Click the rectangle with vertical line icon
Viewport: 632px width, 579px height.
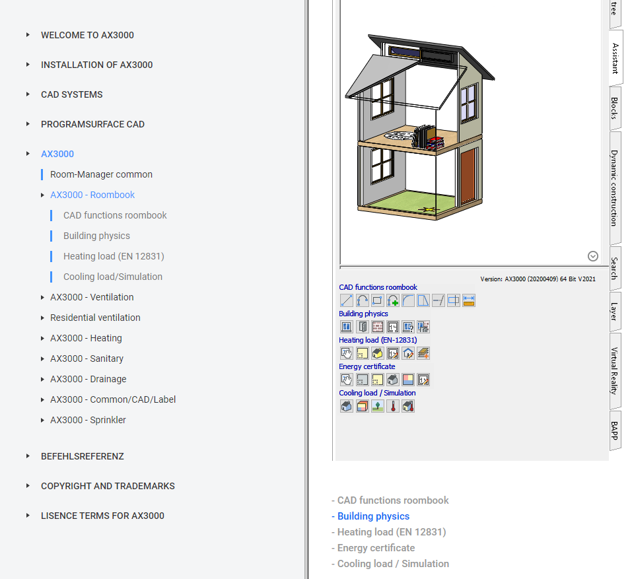tap(454, 300)
